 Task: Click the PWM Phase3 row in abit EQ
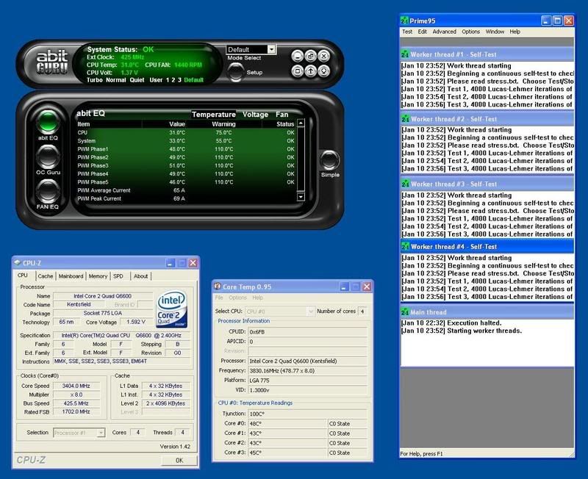[186, 165]
